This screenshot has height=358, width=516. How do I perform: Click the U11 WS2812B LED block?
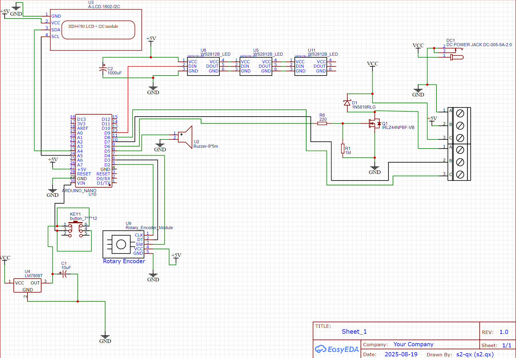310,66
